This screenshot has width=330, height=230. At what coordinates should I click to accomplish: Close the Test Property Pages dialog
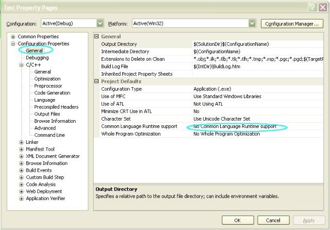click(x=323, y=8)
